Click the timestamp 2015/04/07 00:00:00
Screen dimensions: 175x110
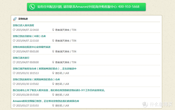click(x=28, y=62)
